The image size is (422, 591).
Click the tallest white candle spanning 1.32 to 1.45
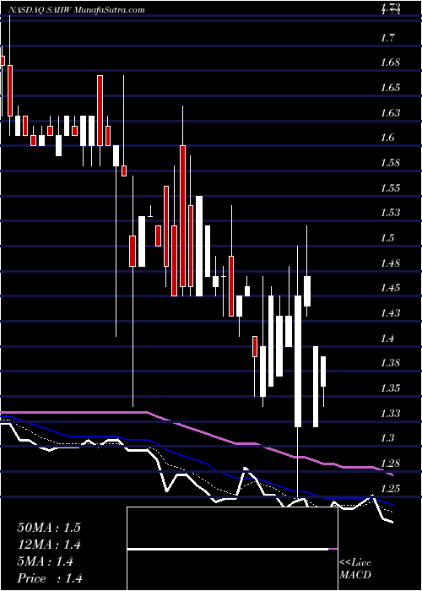(298, 361)
